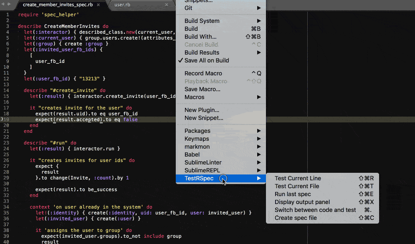Place cursor on "#create_invite" string

coord(73,90)
